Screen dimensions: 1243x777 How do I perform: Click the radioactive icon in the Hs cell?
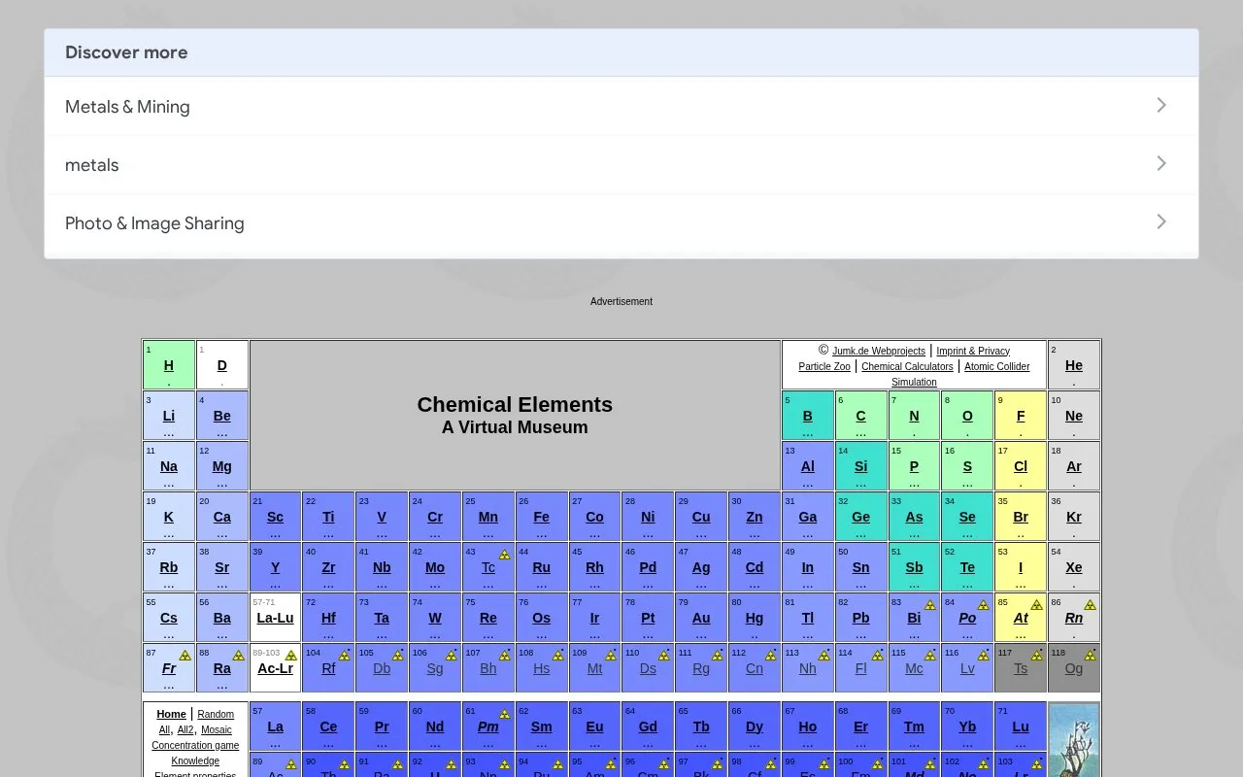click(x=557, y=656)
